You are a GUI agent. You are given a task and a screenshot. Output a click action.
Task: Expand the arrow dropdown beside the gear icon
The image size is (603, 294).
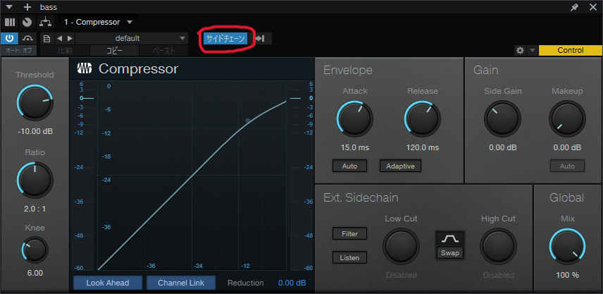[x=533, y=51]
